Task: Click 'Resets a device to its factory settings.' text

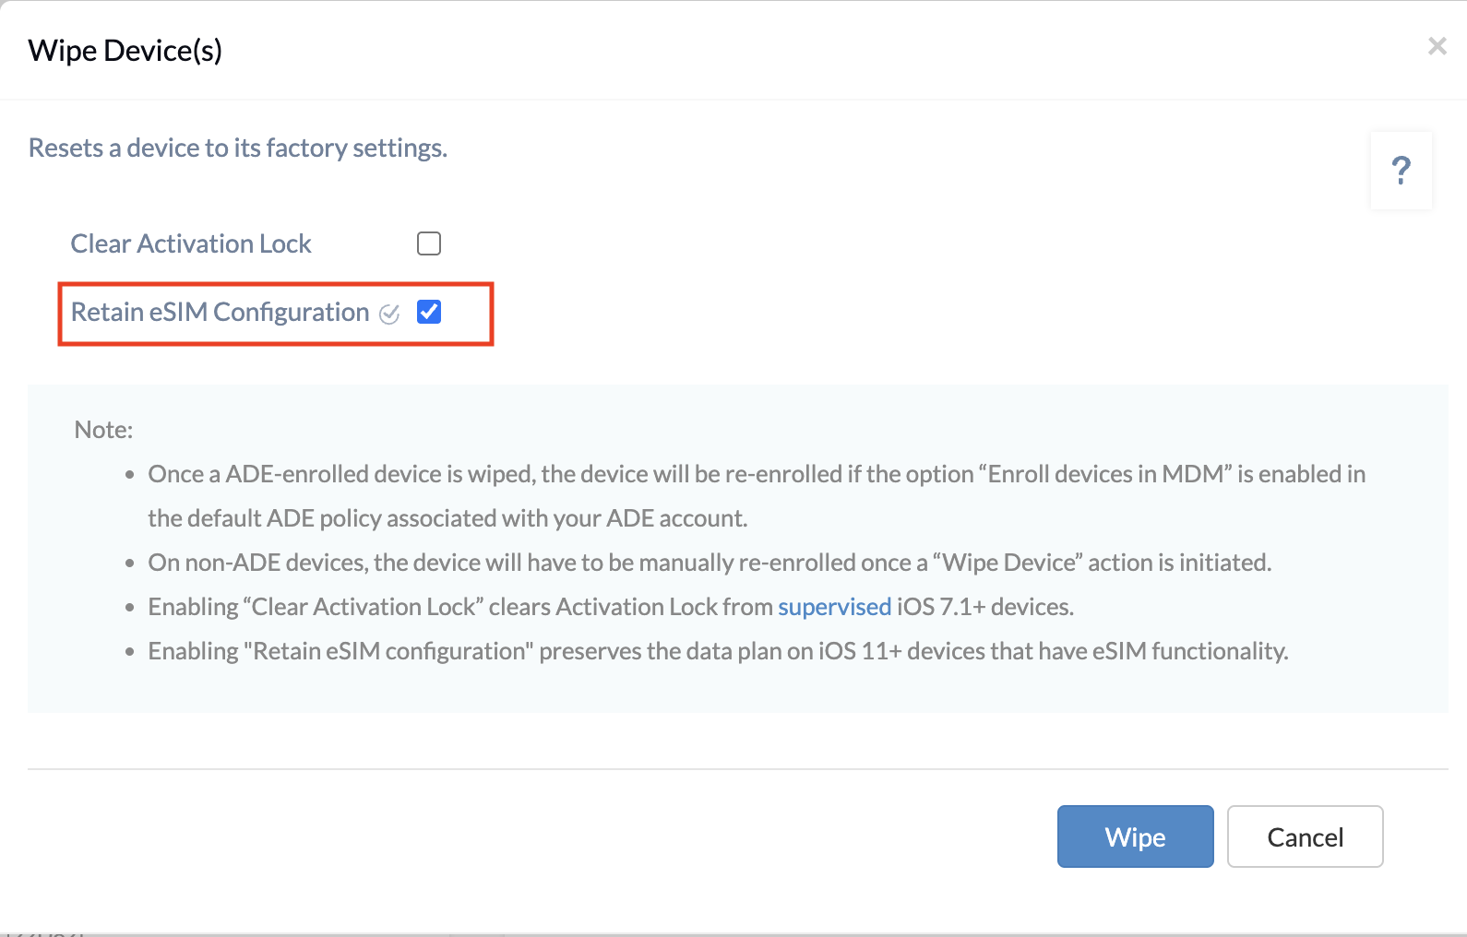Action: coord(238,148)
